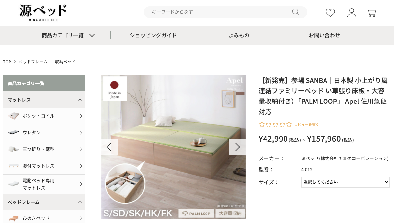Open the shopping cart icon
Image resolution: width=394 pixels, height=223 pixels.
(x=373, y=13)
